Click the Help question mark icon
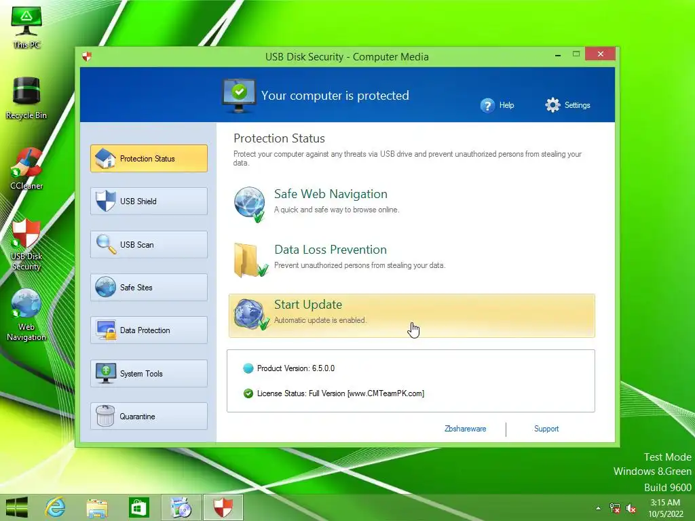Screen dimensions: 695x521 coord(487,105)
